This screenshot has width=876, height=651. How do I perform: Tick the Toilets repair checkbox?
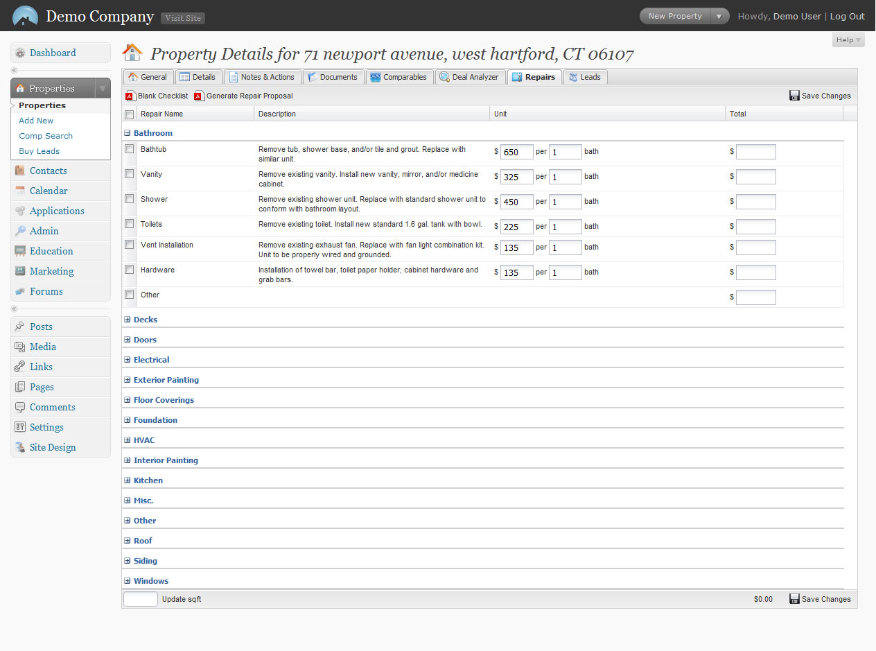[129, 224]
